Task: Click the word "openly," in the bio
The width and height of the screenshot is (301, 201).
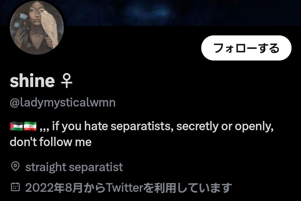Action: tap(254, 127)
